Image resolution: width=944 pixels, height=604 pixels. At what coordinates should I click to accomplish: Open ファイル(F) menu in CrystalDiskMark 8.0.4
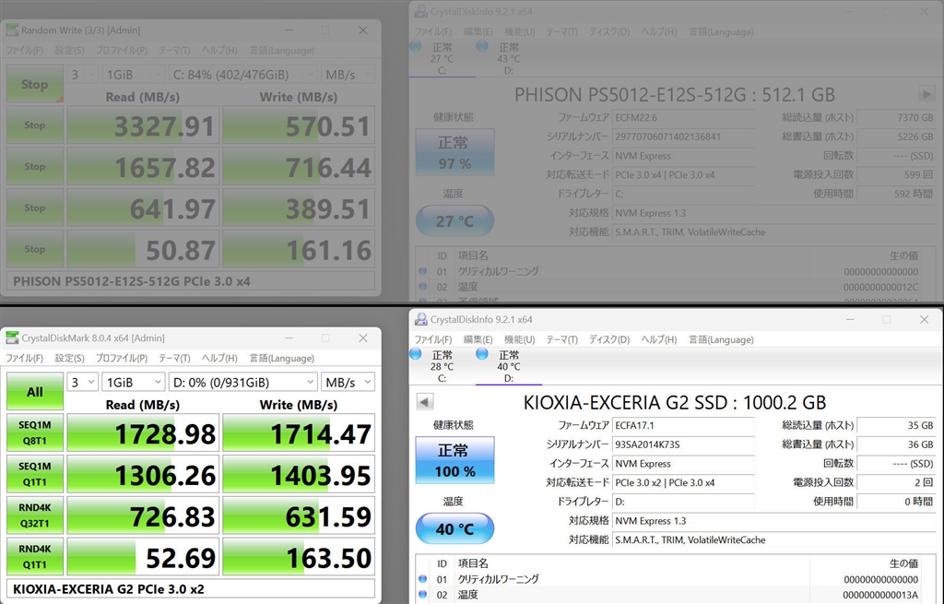[x=25, y=359]
